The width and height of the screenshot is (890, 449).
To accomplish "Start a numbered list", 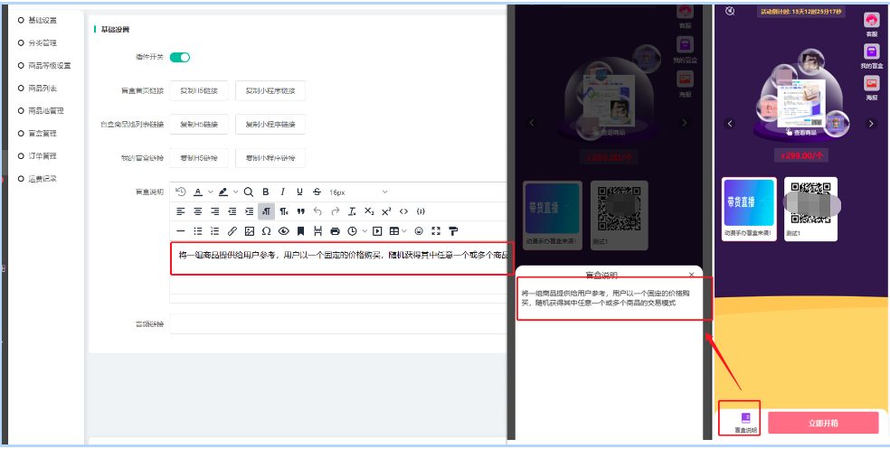I will tap(215, 231).
